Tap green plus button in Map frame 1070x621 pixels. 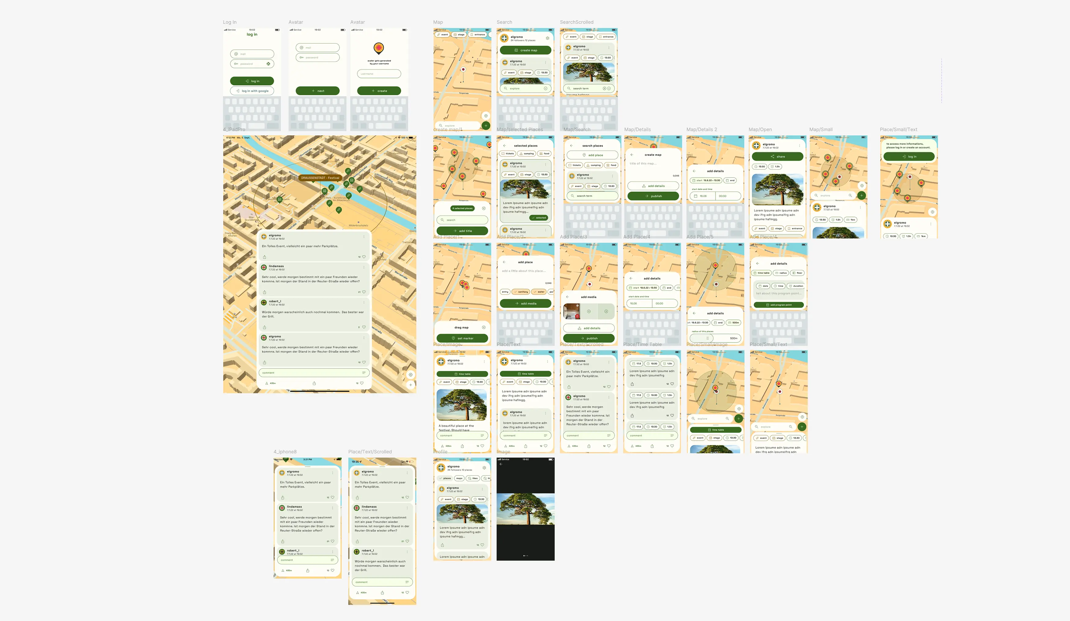[486, 125]
